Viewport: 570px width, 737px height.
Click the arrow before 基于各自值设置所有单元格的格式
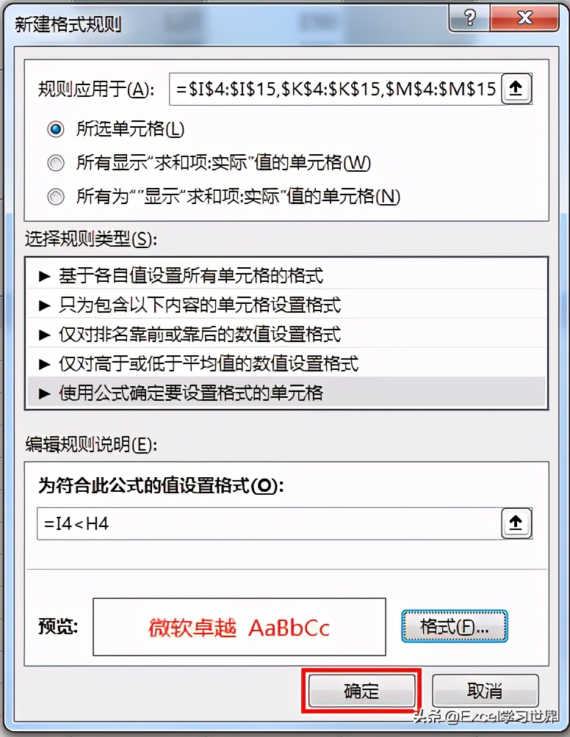coord(44,276)
